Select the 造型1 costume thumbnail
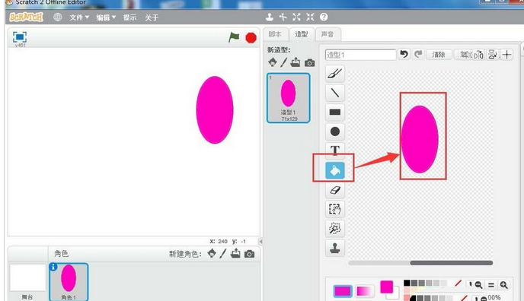Image resolution: width=524 pixels, height=301 pixels. 289,98
